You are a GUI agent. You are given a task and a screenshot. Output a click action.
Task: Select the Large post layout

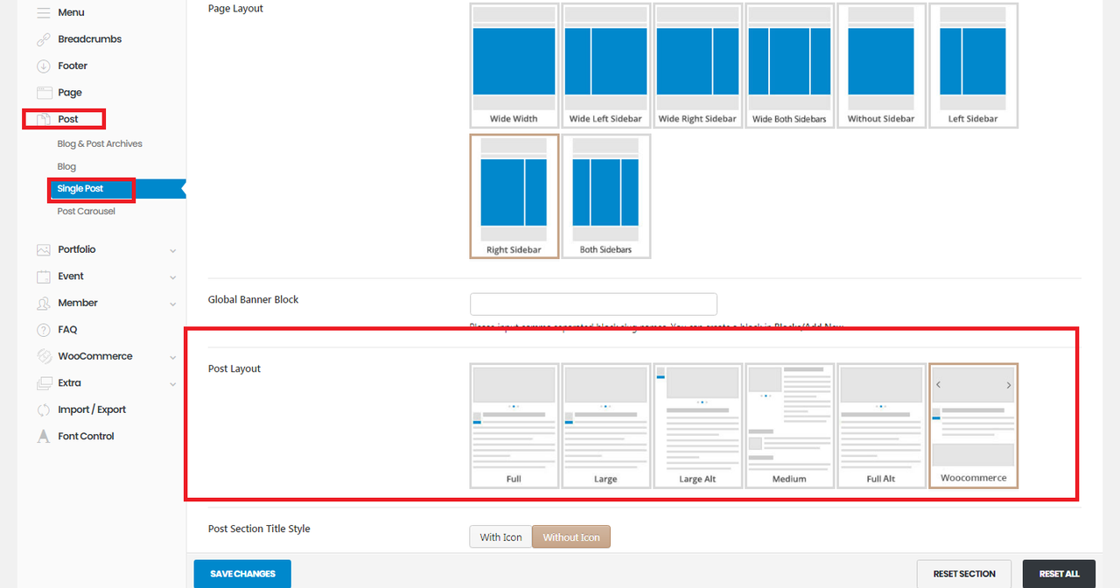pyautogui.click(x=605, y=425)
